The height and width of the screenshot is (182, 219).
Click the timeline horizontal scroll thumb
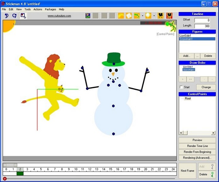coord(10,165)
